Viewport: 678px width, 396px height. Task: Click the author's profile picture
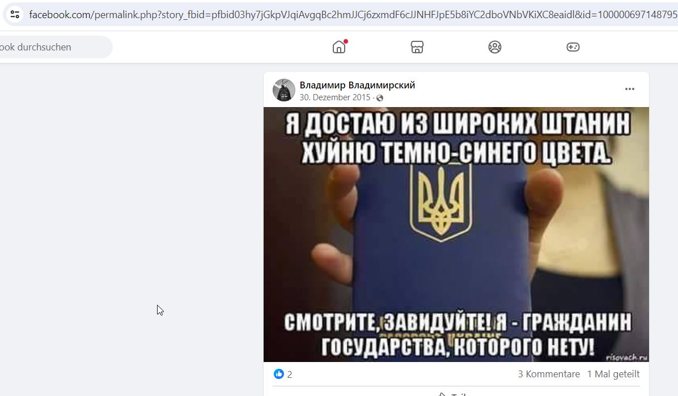(x=283, y=90)
